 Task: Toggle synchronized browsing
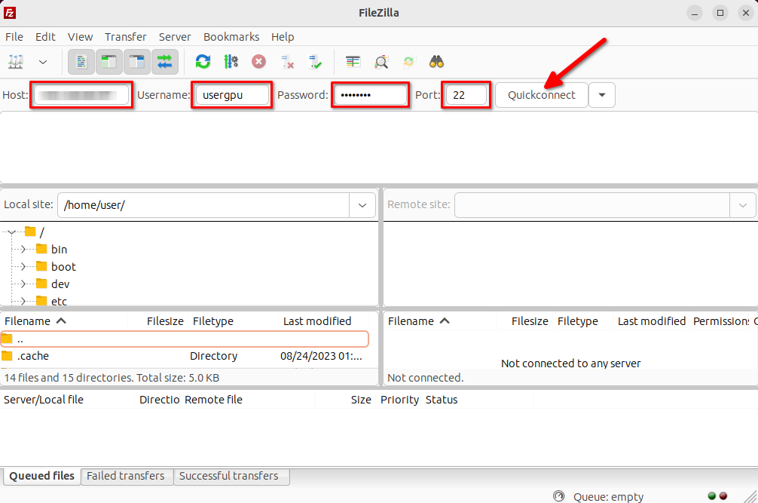pyautogui.click(x=409, y=61)
